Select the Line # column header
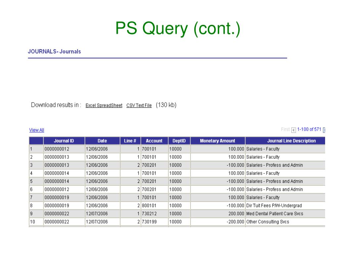This screenshot has width=339, height=254. [130, 141]
